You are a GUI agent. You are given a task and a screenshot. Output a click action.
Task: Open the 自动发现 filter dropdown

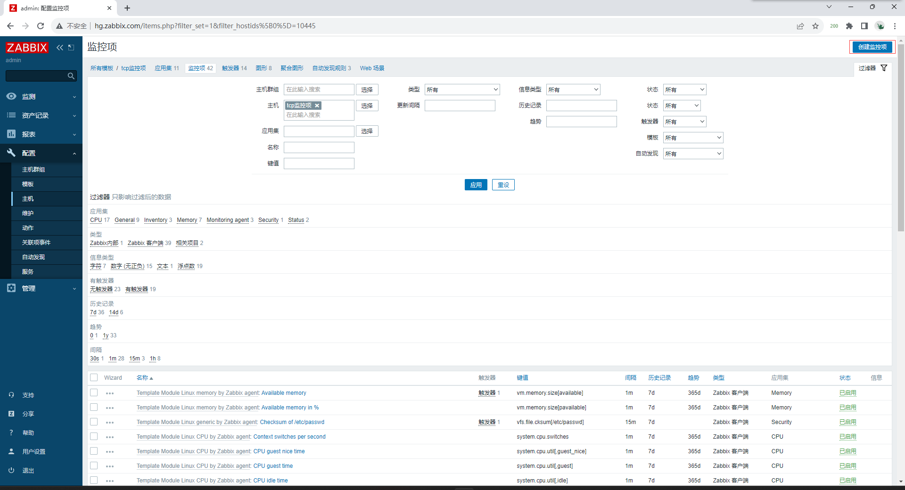click(693, 154)
